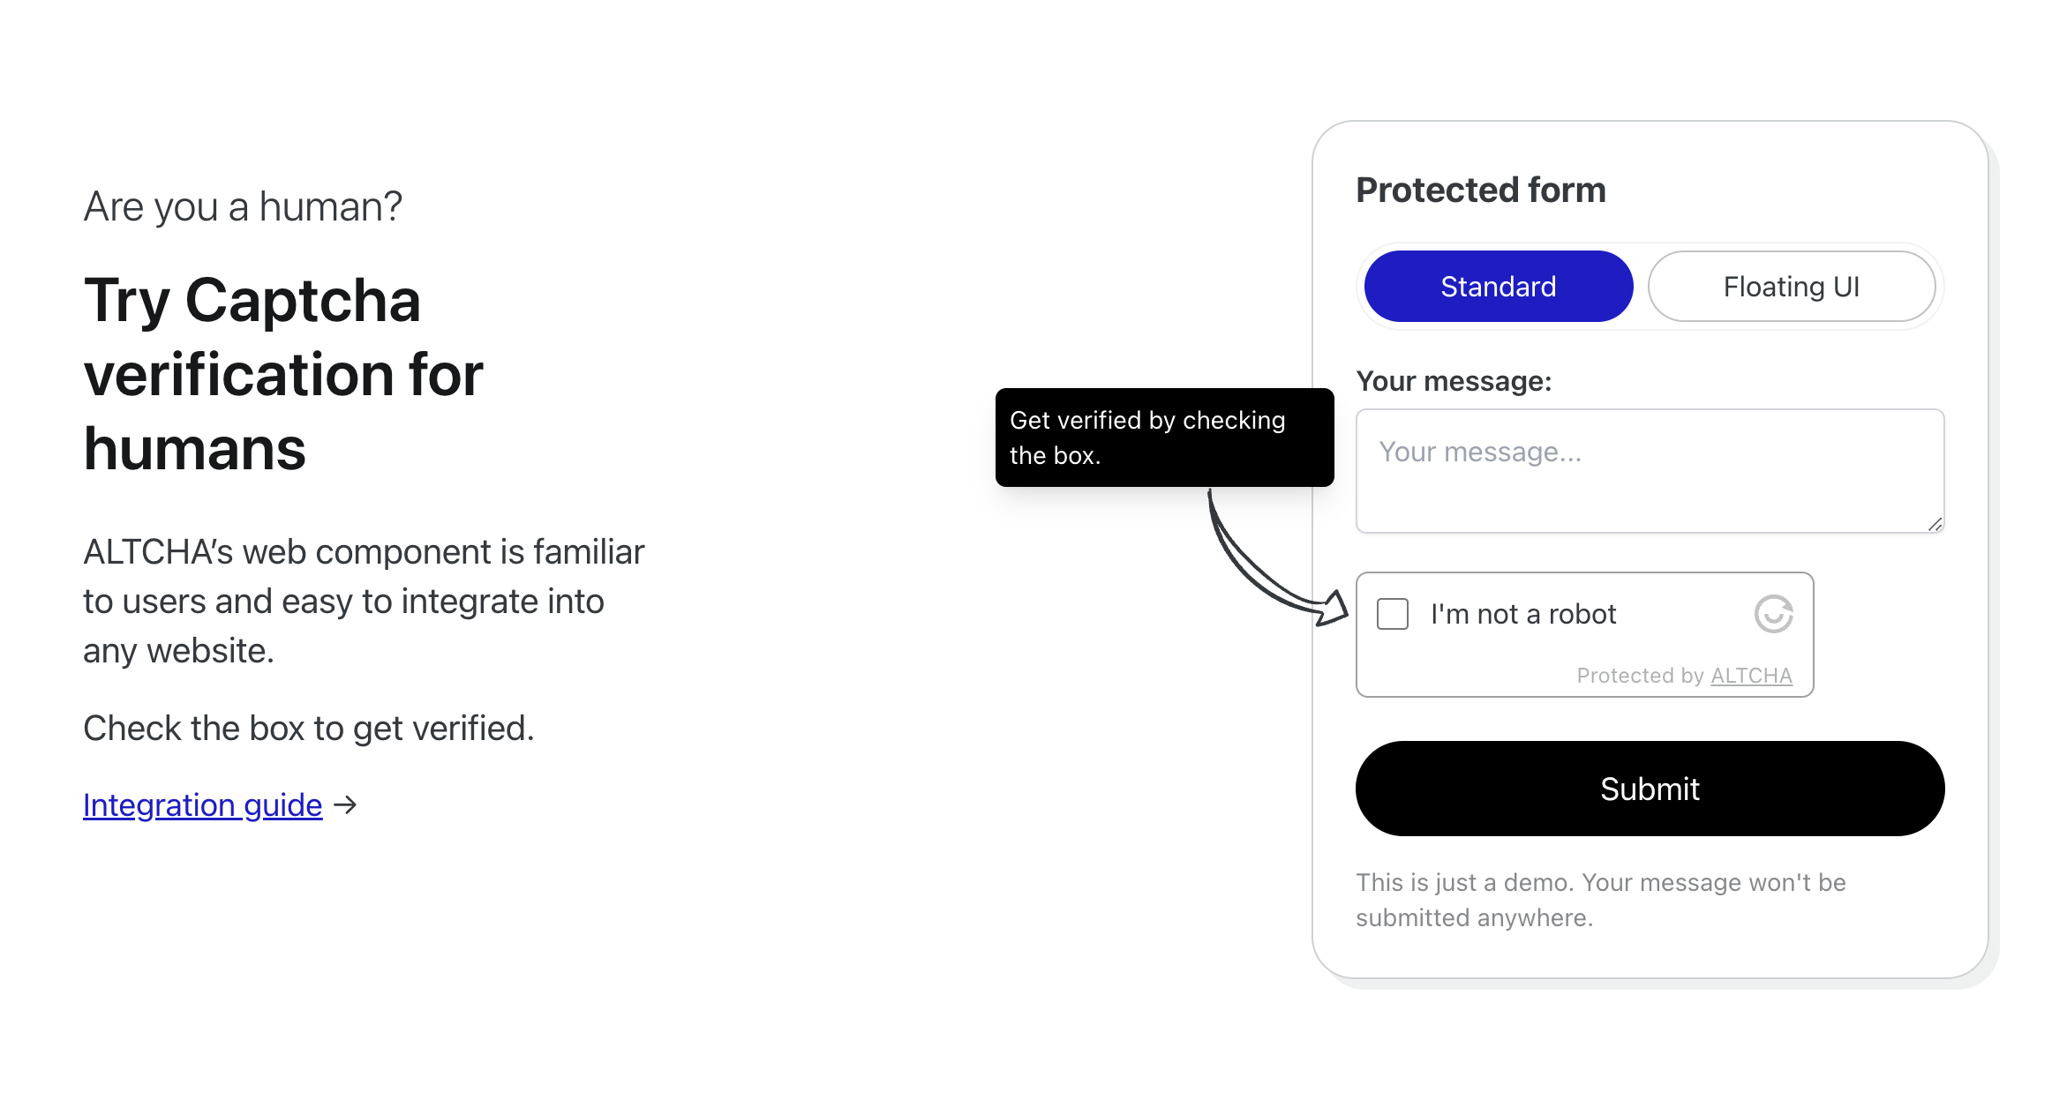Screen dimensions: 2067x1107
Task: Click the "Are you a human?" text
Action: click(x=243, y=207)
